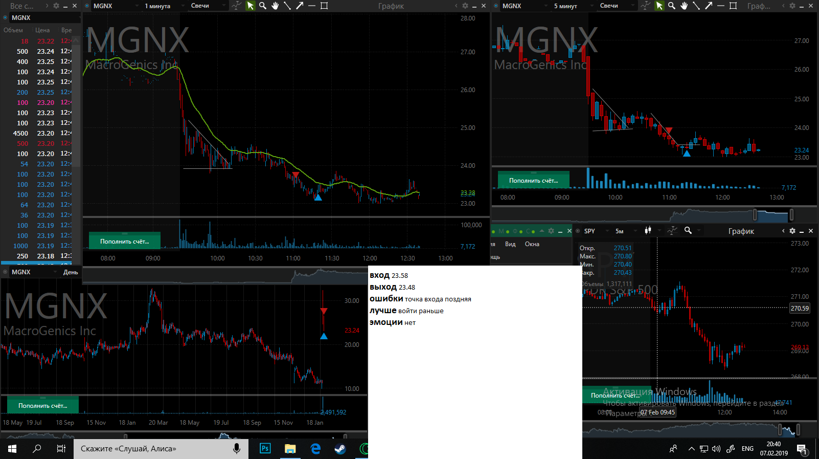The width and height of the screenshot is (819, 459).
Task: Select horizontal line tool in 1-minute chart
Action: tap(312, 6)
